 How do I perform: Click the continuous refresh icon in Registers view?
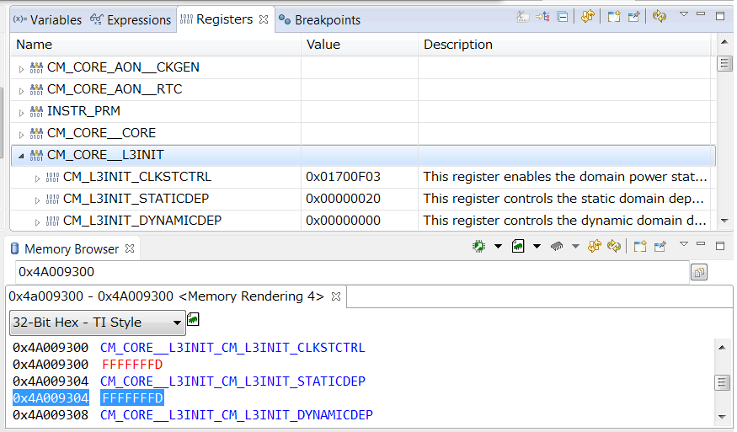(587, 17)
